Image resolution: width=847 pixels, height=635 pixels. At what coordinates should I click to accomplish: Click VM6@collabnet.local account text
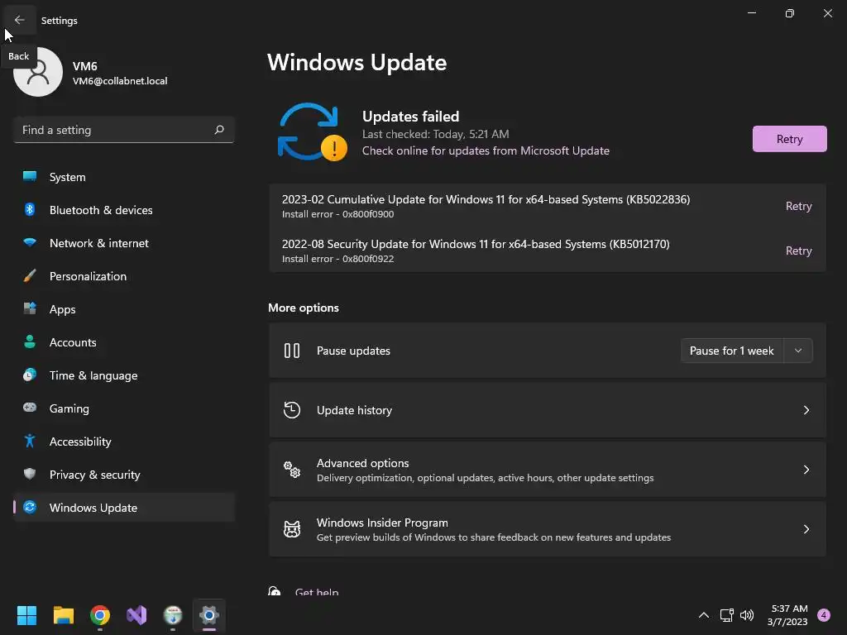[x=120, y=81]
